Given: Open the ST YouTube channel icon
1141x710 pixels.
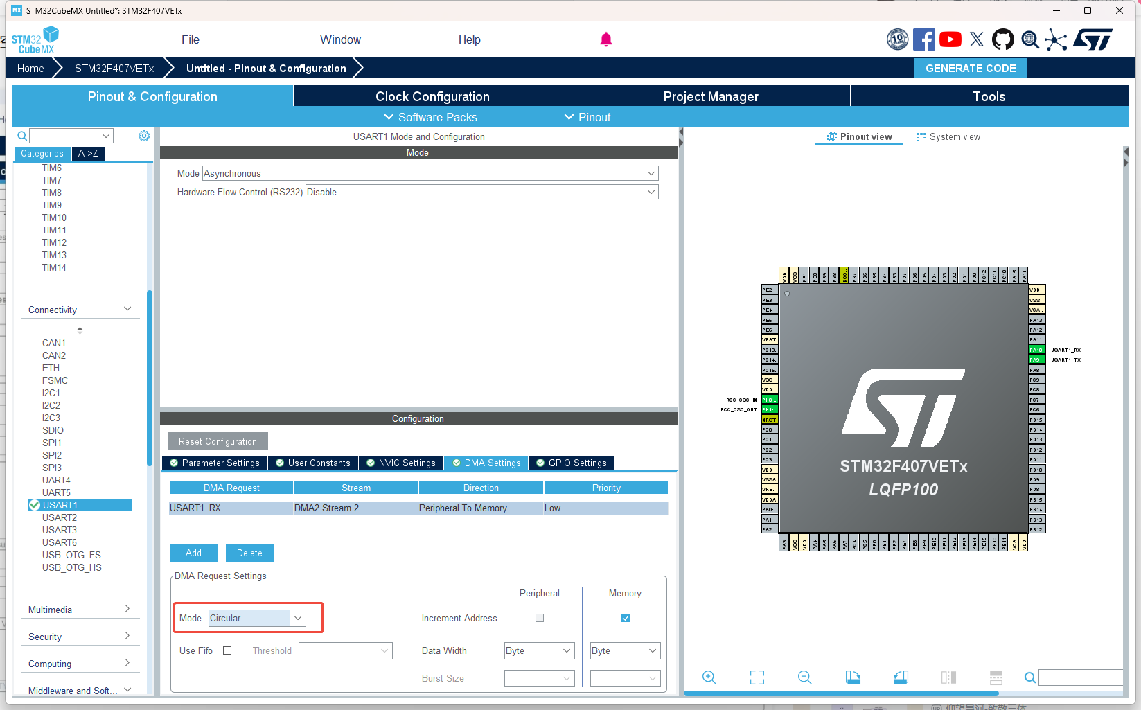Looking at the screenshot, I should [950, 39].
